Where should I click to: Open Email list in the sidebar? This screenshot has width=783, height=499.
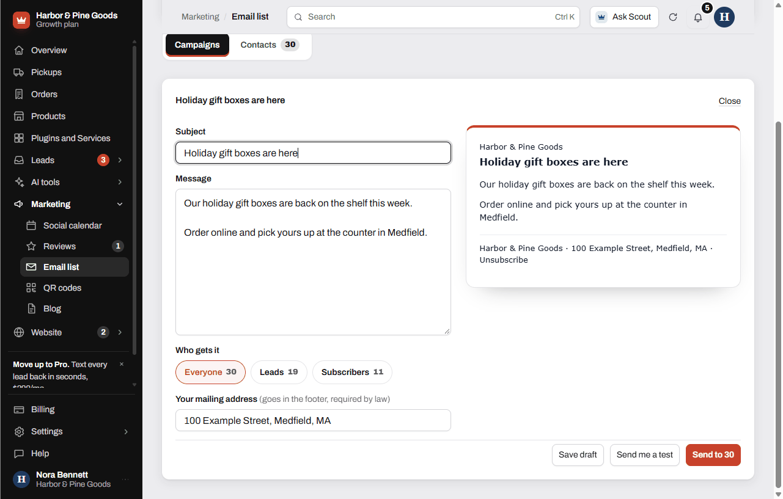coord(75,267)
